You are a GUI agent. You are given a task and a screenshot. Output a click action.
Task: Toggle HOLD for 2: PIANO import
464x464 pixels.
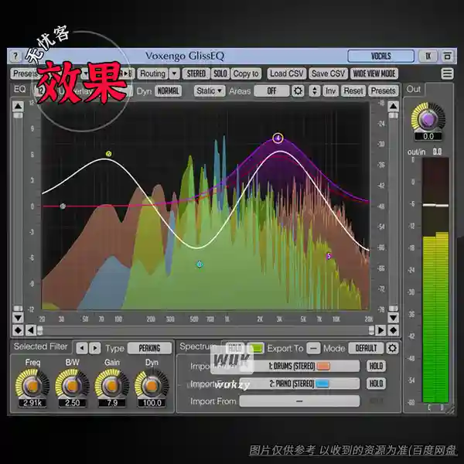coord(376,384)
